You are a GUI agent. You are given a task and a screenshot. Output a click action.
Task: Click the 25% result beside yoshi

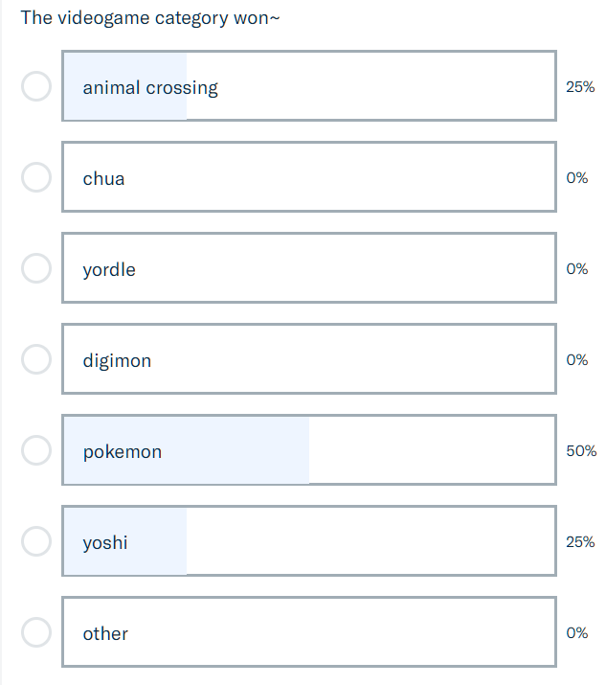pos(580,542)
